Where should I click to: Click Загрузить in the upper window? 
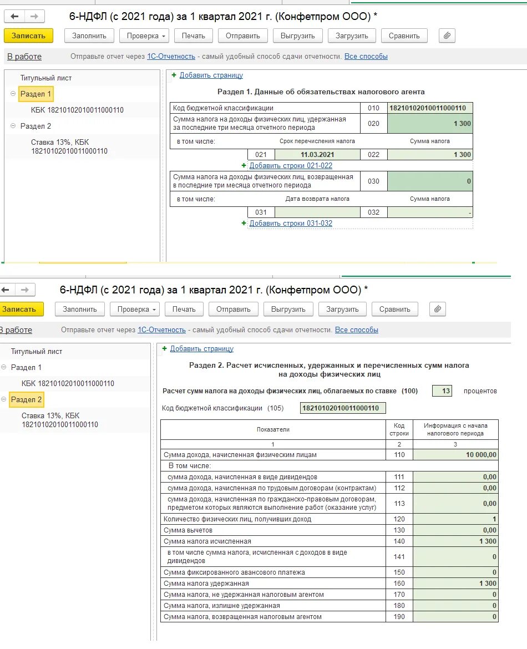352,36
